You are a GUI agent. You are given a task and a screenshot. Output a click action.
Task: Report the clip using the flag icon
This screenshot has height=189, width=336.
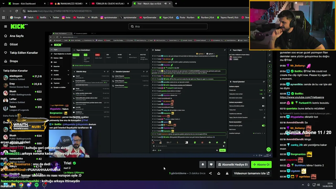[x=227, y=173]
